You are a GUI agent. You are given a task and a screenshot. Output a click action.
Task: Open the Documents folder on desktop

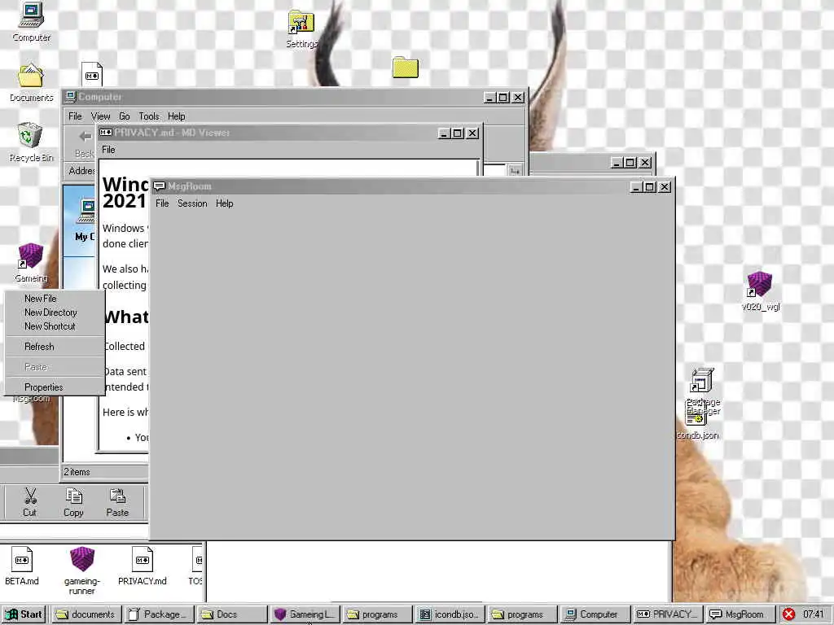point(31,83)
